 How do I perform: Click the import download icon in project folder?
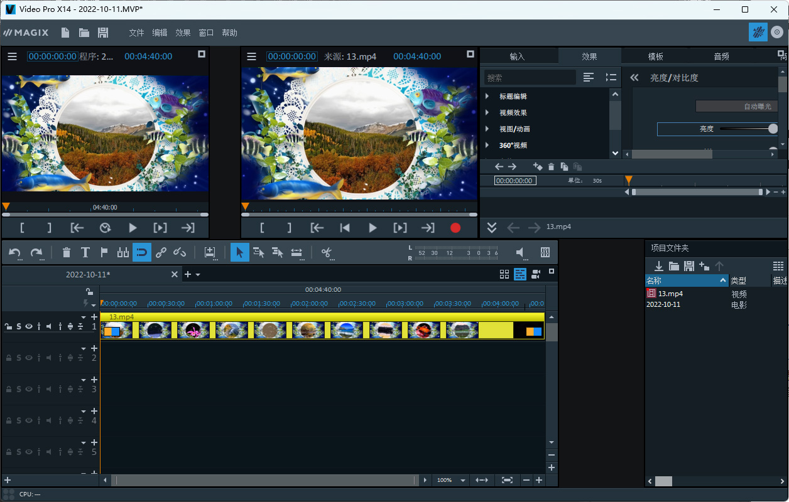click(659, 266)
